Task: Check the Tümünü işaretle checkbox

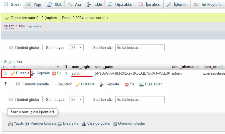Action: coord(18,84)
